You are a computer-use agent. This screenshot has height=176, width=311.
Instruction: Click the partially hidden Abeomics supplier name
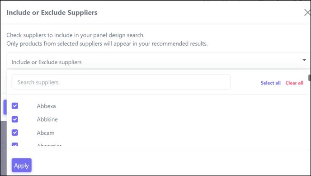[49, 145]
